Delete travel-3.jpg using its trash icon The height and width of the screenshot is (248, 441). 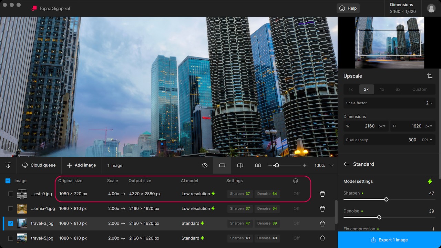coord(322,224)
